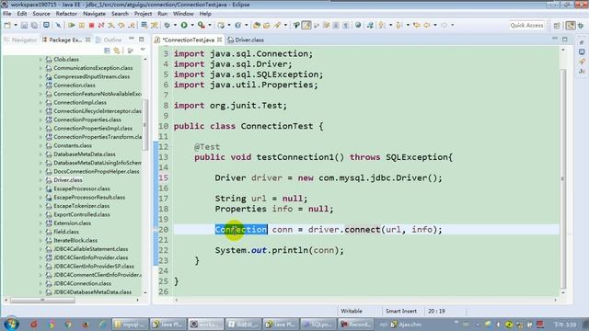Select the Java EE perspective icon

click(x=571, y=25)
